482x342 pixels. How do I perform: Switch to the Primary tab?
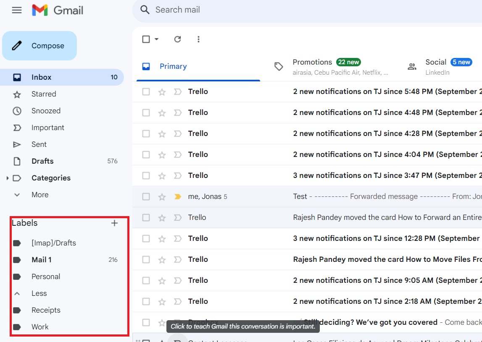click(x=198, y=67)
